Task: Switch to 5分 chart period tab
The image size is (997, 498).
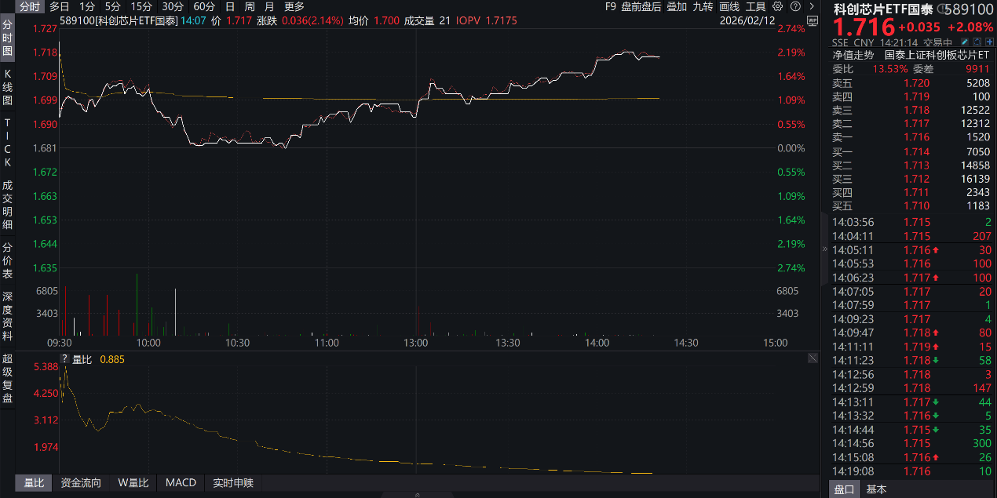Action: tap(113, 6)
